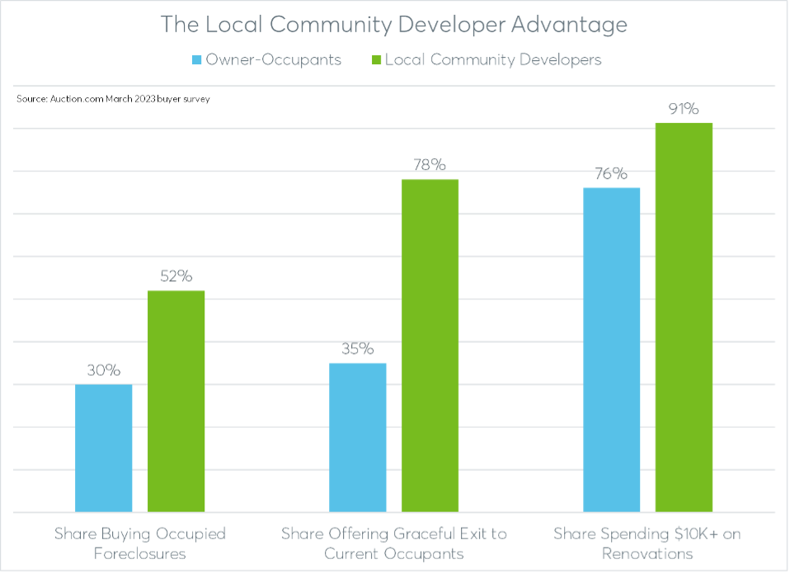The height and width of the screenshot is (573, 790).
Task: Click the 30% data label
Action: [103, 369]
